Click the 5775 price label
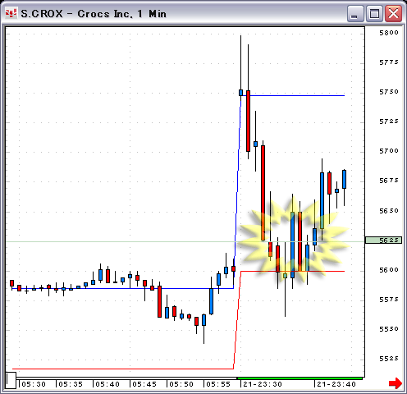407x394 pixels. tap(389, 62)
